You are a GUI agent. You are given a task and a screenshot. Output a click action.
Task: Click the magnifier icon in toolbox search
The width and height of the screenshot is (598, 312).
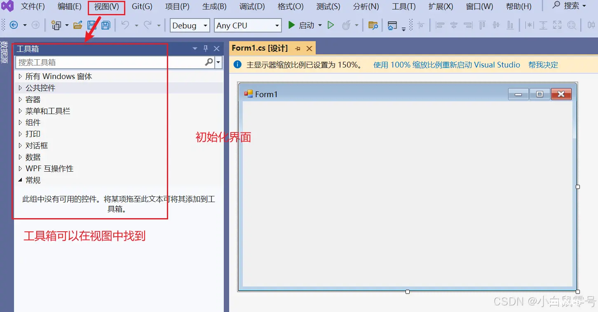coord(209,62)
